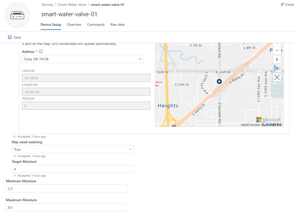The height and width of the screenshot is (214, 294).
Task: Expand the Address dropdown chevron
Action: point(140,59)
